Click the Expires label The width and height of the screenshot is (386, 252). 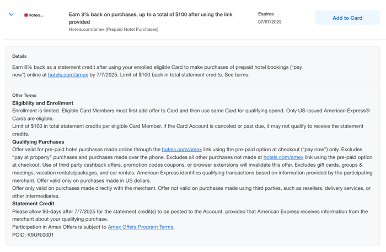click(266, 14)
